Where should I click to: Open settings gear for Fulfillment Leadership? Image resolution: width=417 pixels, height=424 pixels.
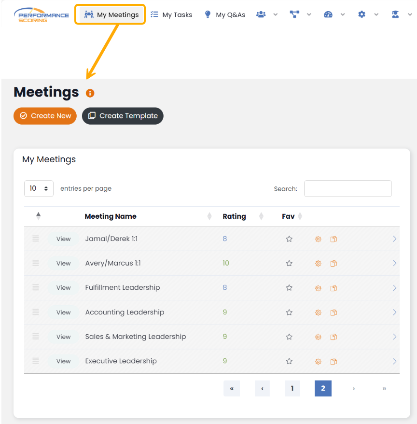tap(318, 288)
